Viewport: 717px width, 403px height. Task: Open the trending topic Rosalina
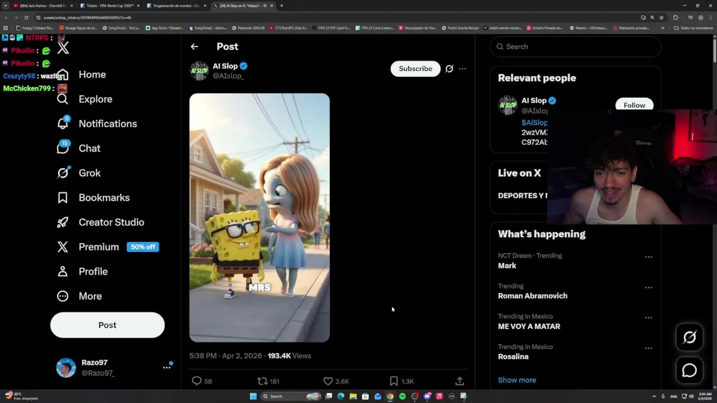pos(513,357)
